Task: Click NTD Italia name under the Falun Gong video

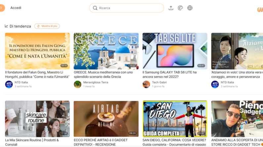Action: pyautogui.click(x=21, y=82)
